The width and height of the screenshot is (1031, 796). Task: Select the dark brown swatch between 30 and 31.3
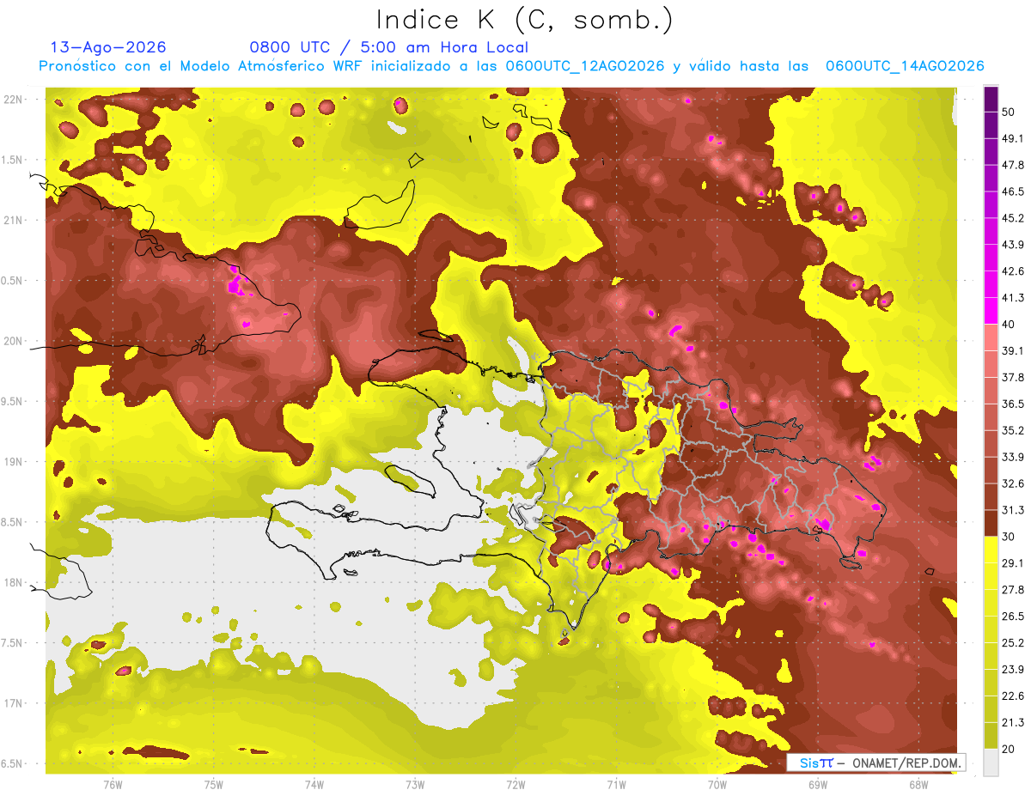pyautogui.click(x=991, y=523)
